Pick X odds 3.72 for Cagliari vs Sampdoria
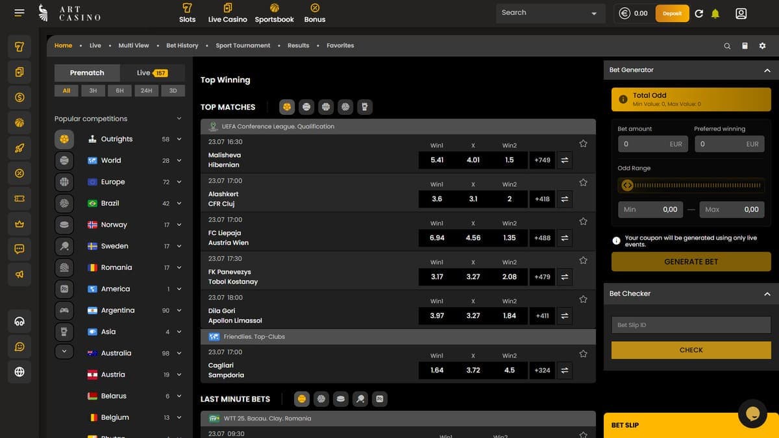The height and width of the screenshot is (438, 779). point(473,370)
